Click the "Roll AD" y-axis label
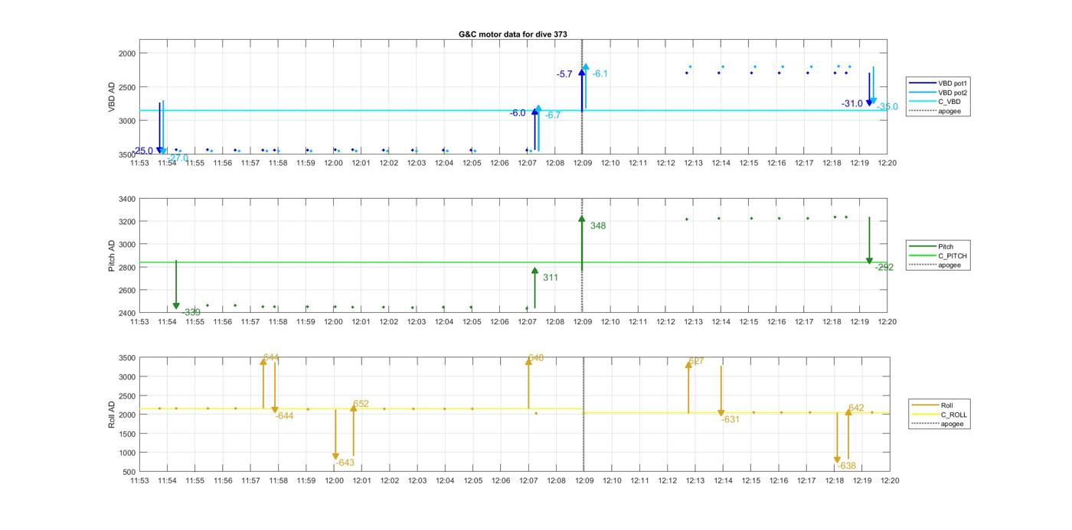This screenshot has height=530, width=1072. point(112,414)
